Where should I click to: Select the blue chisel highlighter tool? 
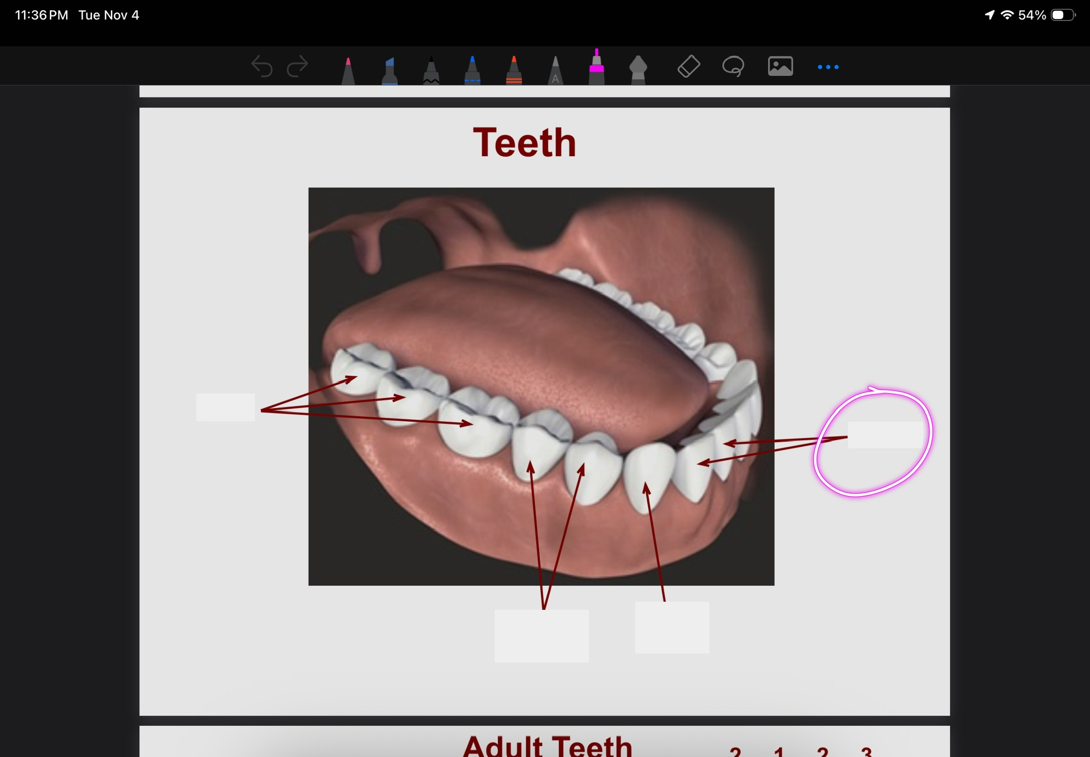[x=390, y=71]
